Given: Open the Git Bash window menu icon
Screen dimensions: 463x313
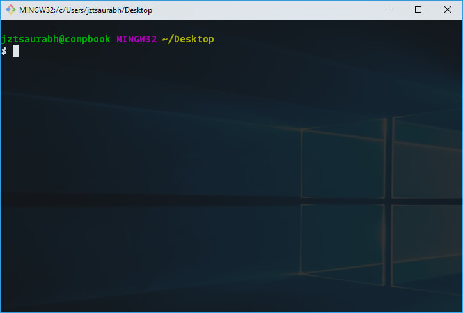Looking at the screenshot, I should [11, 10].
